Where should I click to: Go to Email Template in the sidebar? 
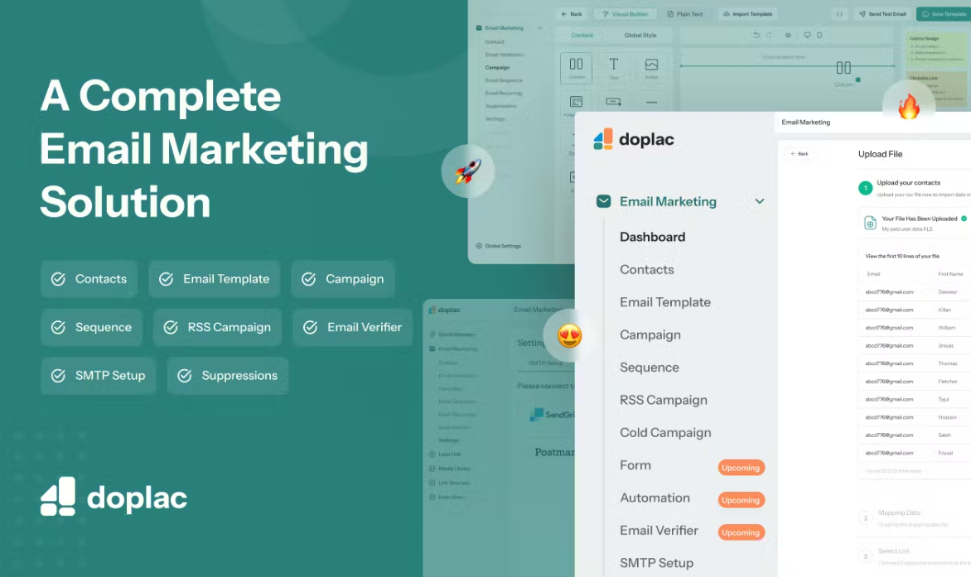[x=665, y=302]
